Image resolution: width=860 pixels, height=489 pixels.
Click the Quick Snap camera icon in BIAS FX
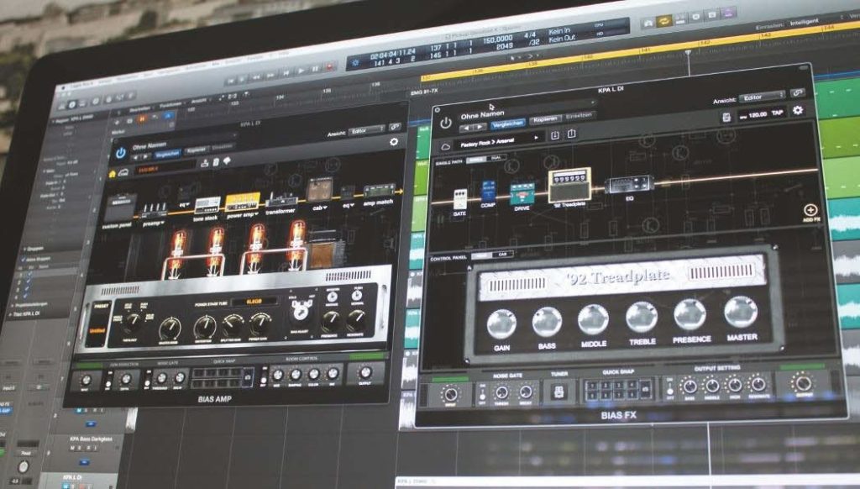point(646,389)
